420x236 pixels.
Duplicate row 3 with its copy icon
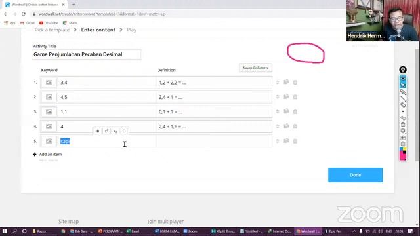tap(286, 111)
